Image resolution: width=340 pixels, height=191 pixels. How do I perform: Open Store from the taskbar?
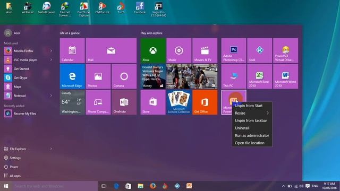tap(128, 186)
